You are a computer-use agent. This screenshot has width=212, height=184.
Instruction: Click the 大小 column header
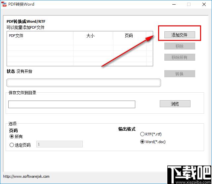pos(93,36)
